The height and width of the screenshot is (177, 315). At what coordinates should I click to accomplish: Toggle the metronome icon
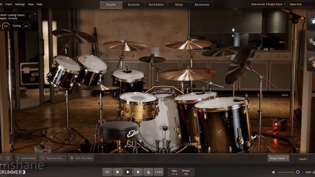coord(148,172)
